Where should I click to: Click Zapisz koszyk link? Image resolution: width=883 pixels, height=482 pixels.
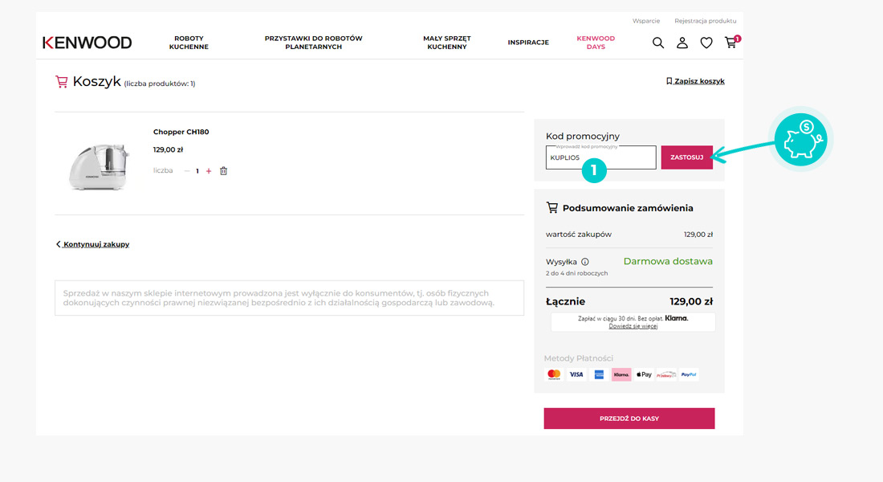point(695,81)
